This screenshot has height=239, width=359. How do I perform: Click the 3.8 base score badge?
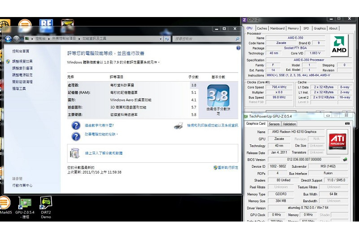pos(218,96)
